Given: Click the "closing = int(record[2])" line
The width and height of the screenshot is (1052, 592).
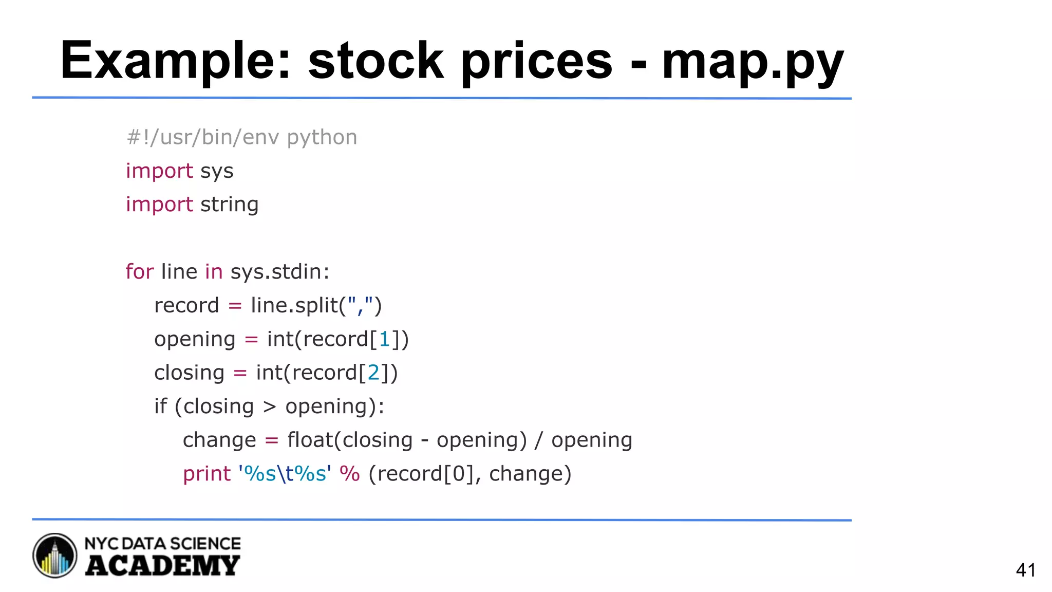Looking at the screenshot, I should tap(276, 373).
